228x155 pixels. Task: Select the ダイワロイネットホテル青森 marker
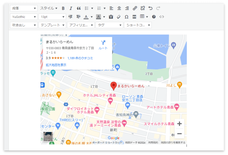pos(97,110)
